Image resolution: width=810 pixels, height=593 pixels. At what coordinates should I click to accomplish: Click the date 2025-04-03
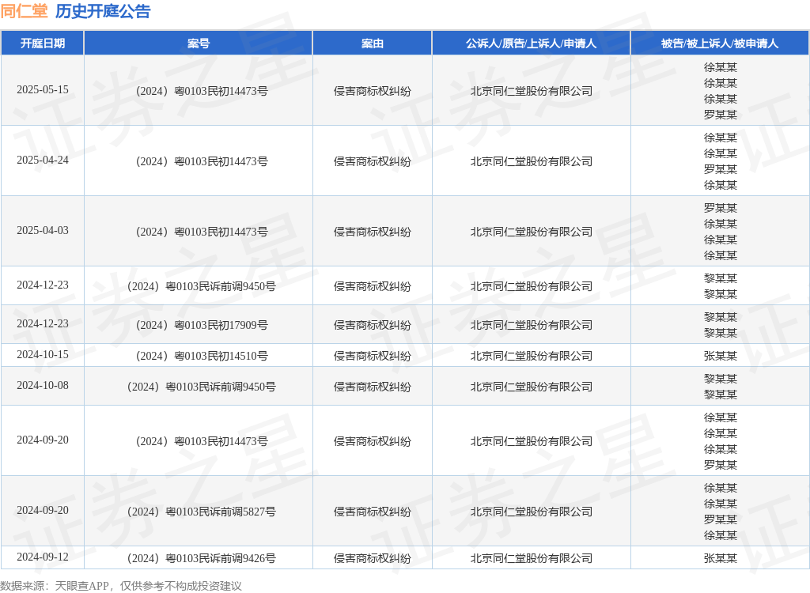pos(43,230)
